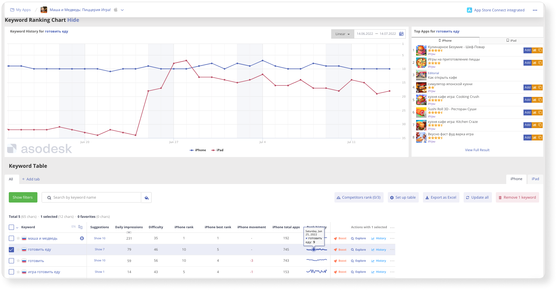Expand Show 7 suggestions for готовить еду
The height and width of the screenshot is (290, 557).
(x=100, y=249)
